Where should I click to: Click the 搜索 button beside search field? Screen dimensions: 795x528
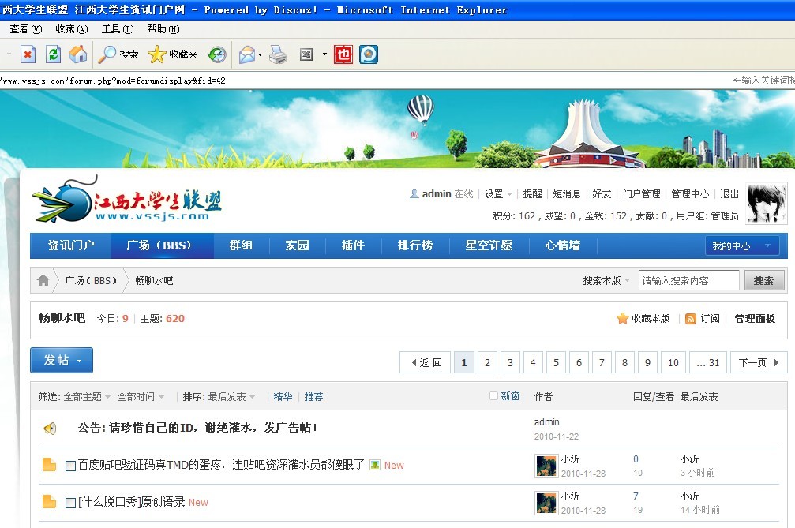point(763,280)
